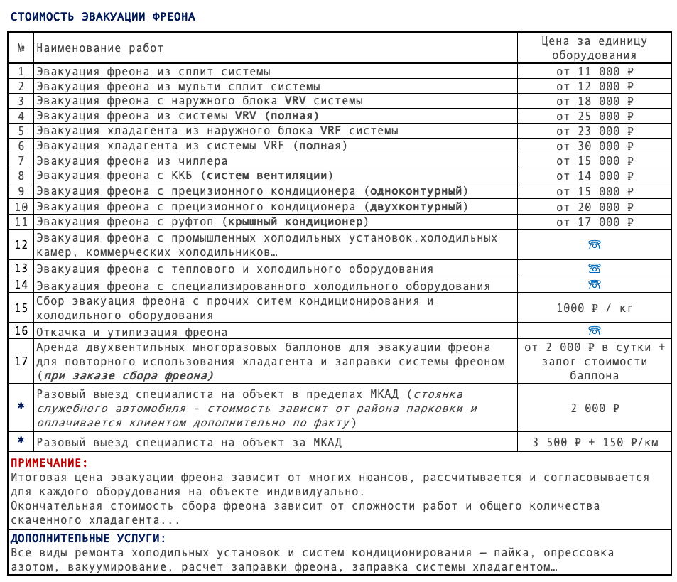
Task: Select Разовый выезд в пределах МКАД text
Action: click(257, 409)
